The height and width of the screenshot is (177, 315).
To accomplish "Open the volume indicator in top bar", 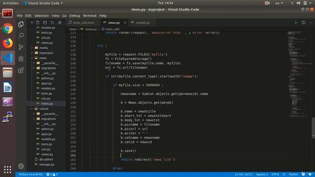I will pos(299,3).
